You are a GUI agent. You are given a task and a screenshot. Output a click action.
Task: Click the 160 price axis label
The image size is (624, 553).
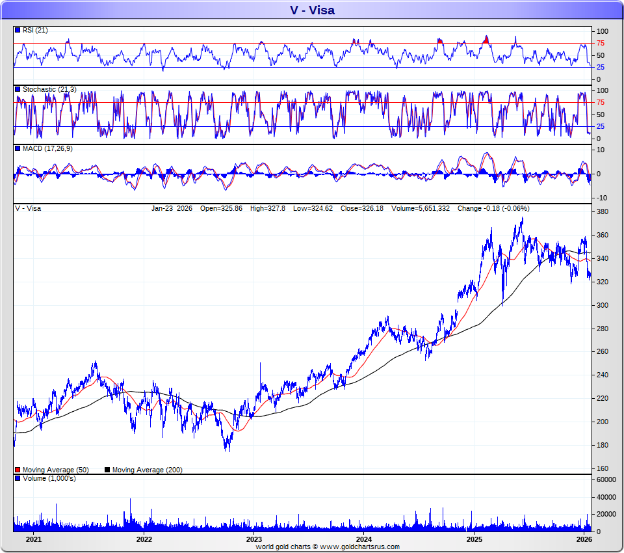coord(603,468)
